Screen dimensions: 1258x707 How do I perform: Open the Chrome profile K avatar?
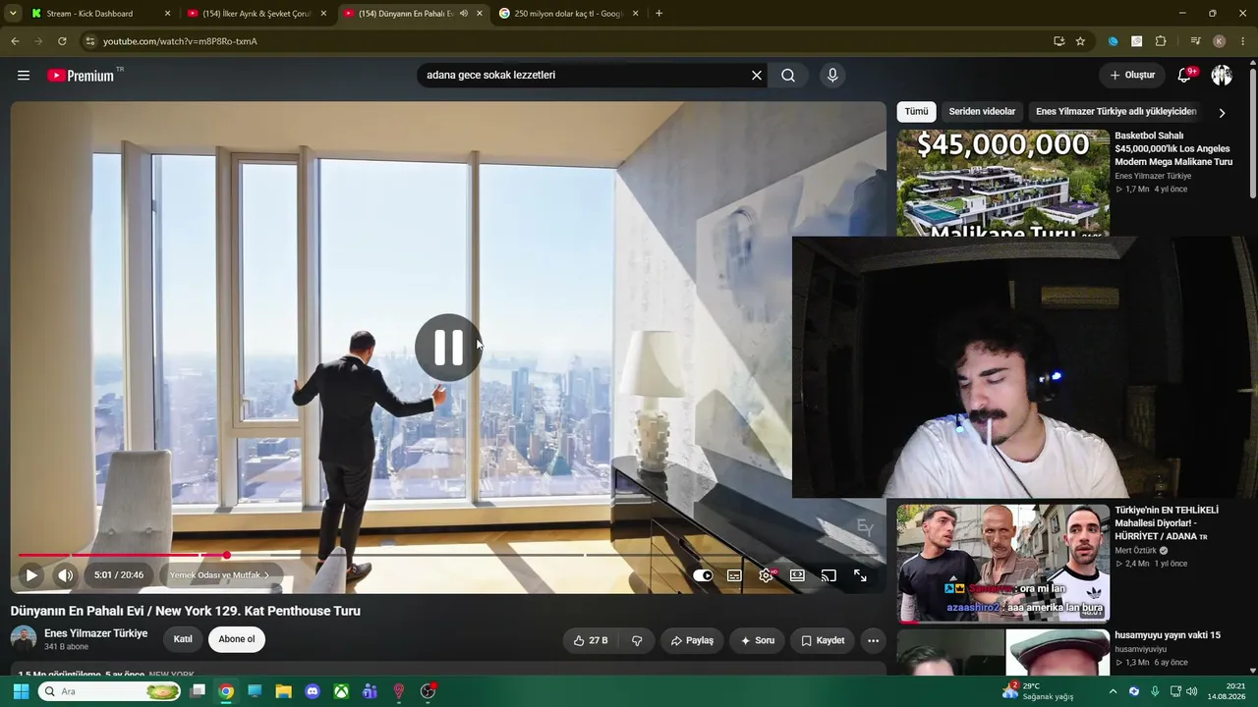[1220, 41]
